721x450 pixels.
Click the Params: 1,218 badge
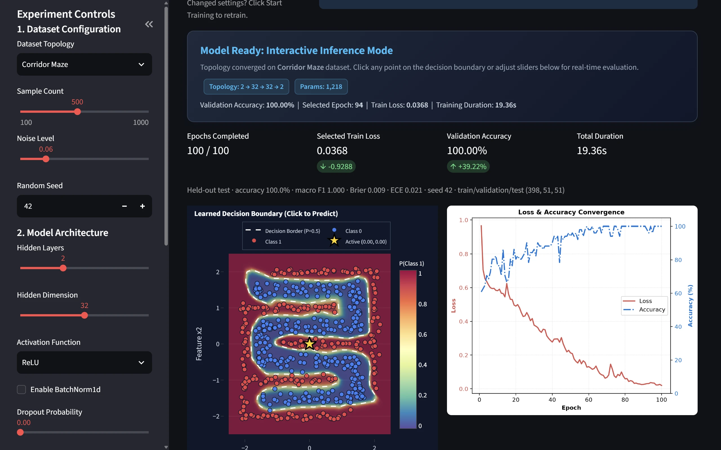click(x=321, y=87)
